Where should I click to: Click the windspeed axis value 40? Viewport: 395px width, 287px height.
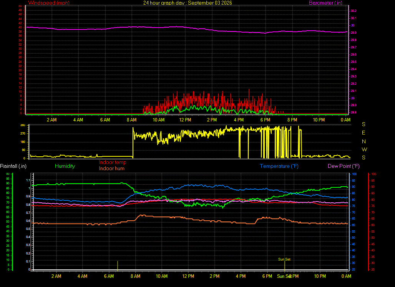(20, 27)
